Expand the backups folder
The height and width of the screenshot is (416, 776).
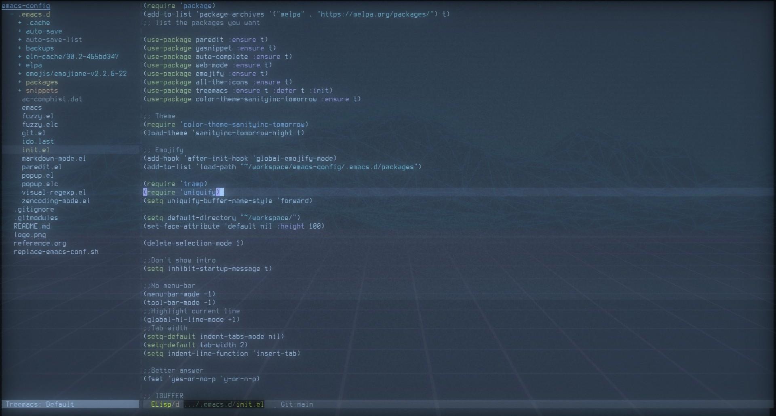coord(20,48)
